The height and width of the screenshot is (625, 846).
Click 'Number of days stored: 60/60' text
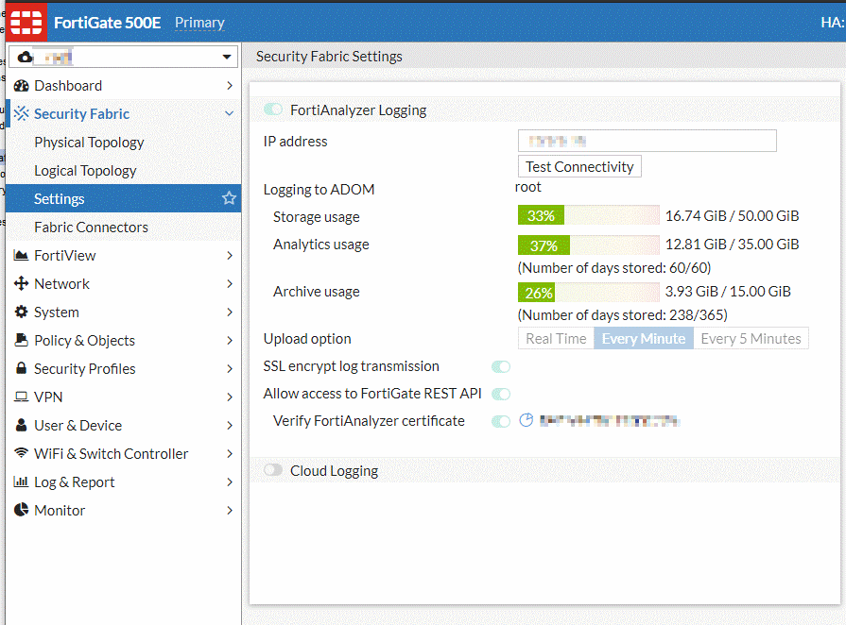click(x=614, y=268)
